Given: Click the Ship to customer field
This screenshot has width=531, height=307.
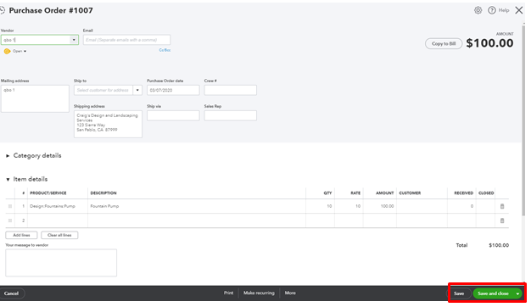Looking at the screenshot, I should click(103, 90).
